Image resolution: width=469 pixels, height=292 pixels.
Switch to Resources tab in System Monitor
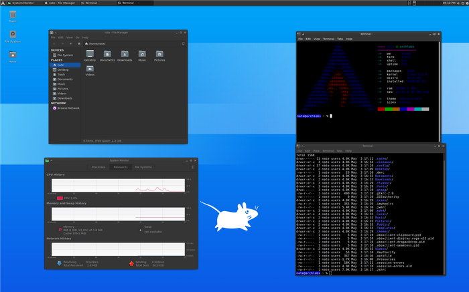(x=121, y=167)
